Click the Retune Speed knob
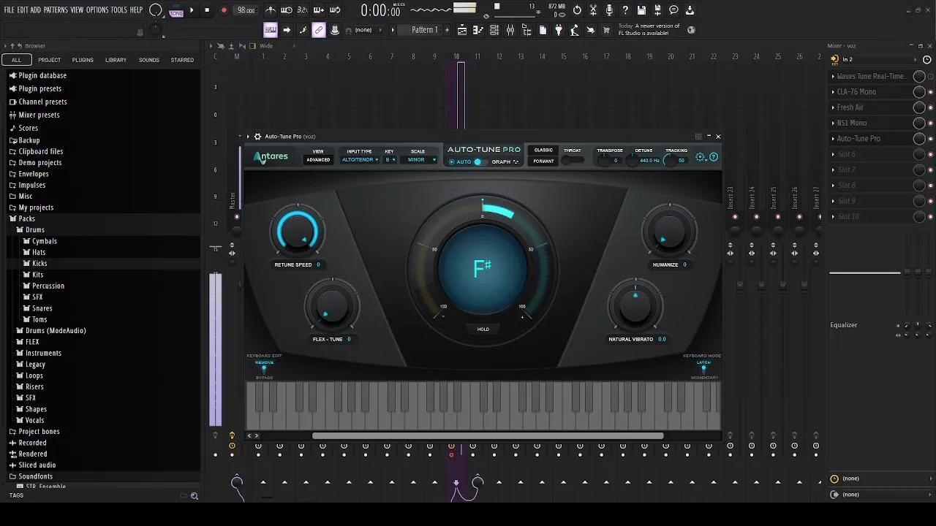The height and width of the screenshot is (526, 936). click(298, 232)
